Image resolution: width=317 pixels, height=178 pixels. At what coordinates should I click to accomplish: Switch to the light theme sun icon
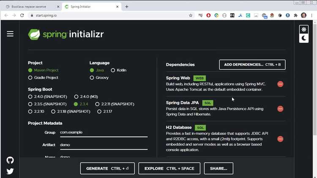coord(303,30)
